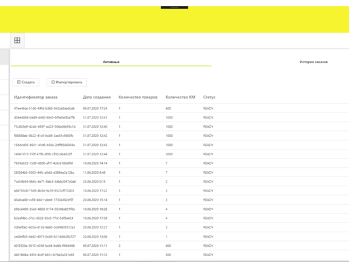Screen dimensions: 349x262
Task: Click the date 10.06.2020 17:38
Action: pos(95,218)
